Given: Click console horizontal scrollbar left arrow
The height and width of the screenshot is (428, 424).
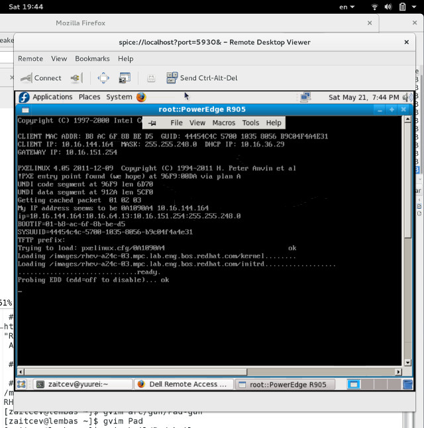Looking at the screenshot, I should click(21, 372).
